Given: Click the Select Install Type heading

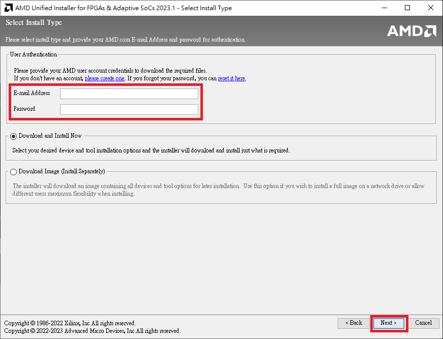Looking at the screenshot, I should (34, 22).
